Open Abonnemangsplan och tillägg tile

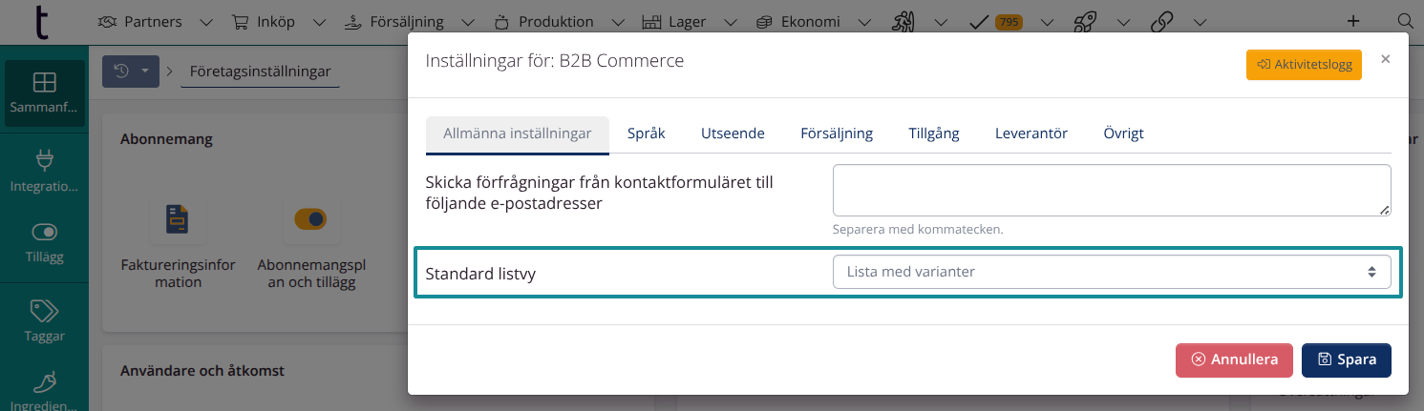311,245
